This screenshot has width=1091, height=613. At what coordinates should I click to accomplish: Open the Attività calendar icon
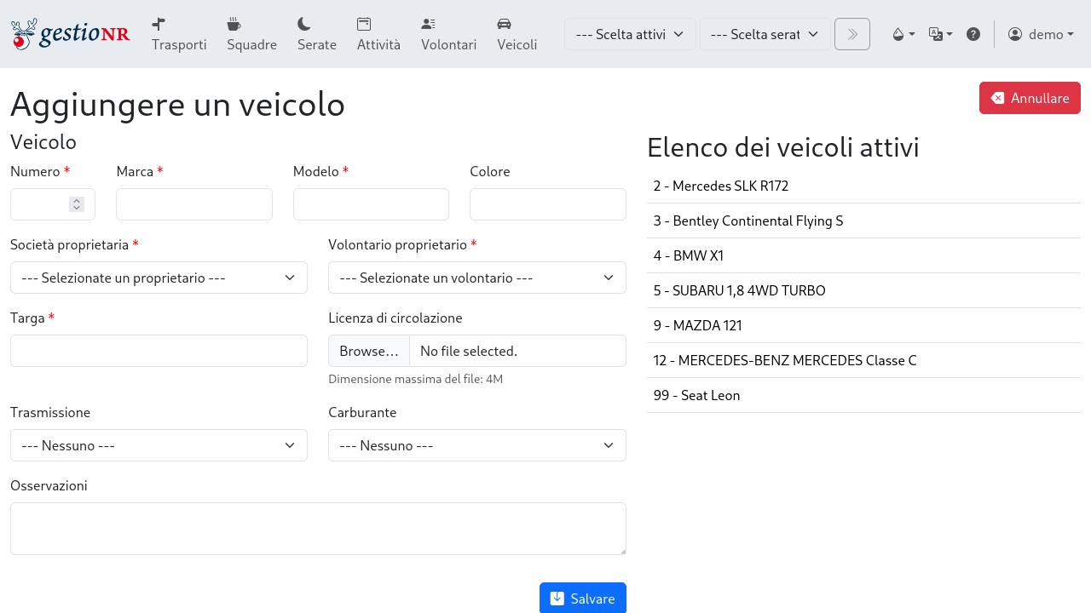[x=364, y=24]
